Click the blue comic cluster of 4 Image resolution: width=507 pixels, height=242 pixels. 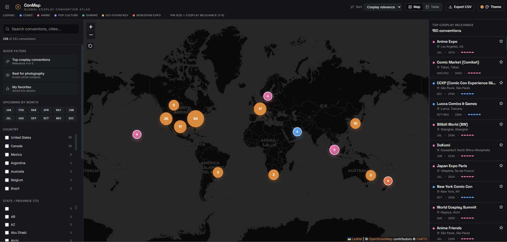(x=297, y=132)
